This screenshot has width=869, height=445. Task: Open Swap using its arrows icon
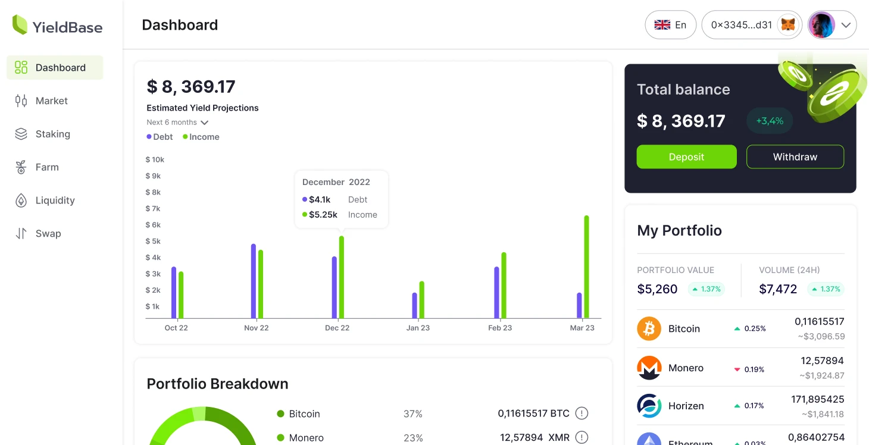pos(21,233)
